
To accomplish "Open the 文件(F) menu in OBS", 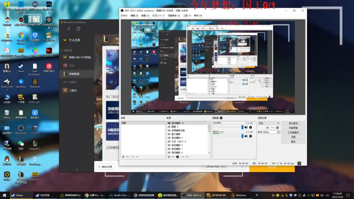I will [x=124, y=15].
